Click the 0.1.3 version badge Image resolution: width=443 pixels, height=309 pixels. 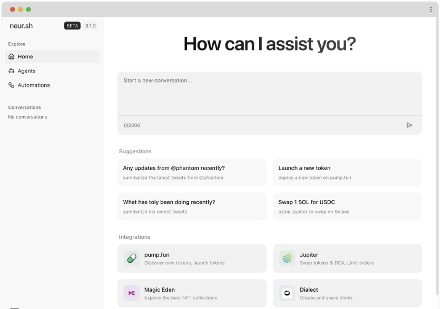pos(91,26)
